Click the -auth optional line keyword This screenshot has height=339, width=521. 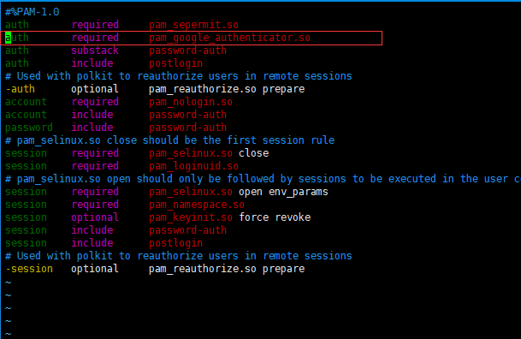click(20, 89)
